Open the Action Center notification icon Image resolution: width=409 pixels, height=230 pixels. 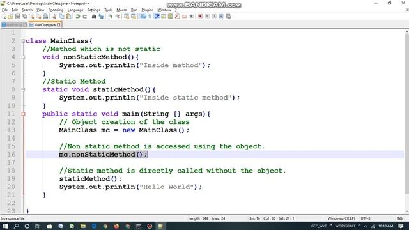(x=401, y=226)
